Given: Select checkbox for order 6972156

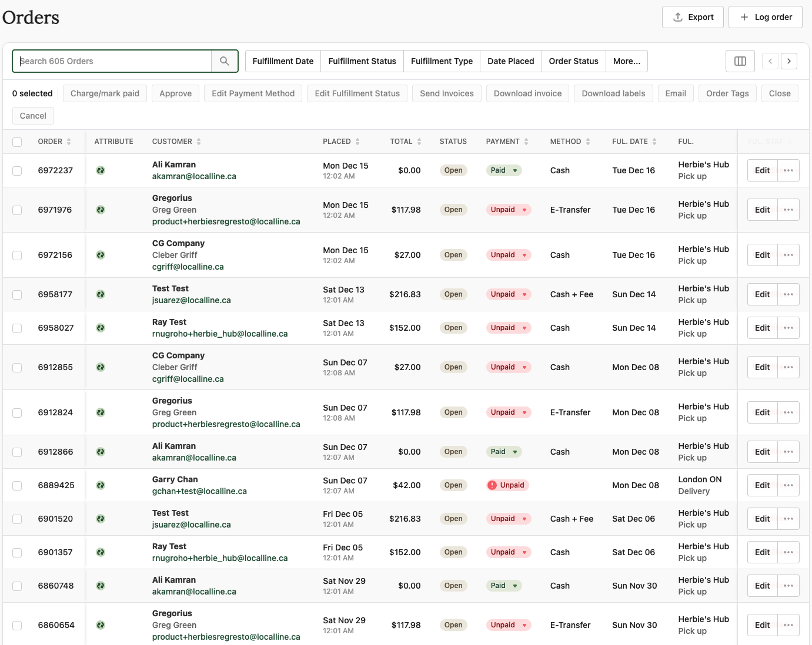Looking at the screenshot, I should click(x=17, y=255).
